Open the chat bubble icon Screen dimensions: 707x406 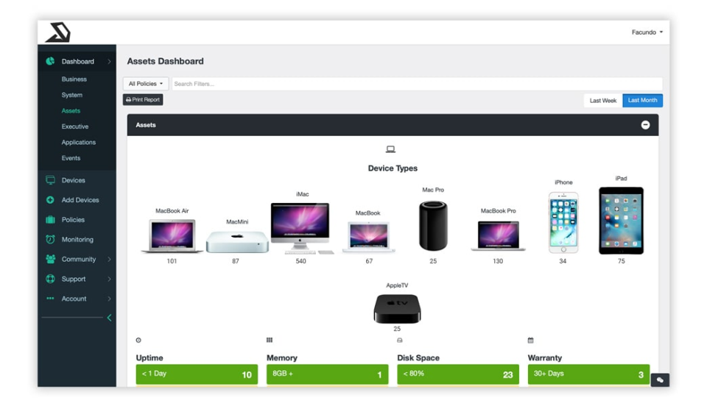click(x=660, y=380)
